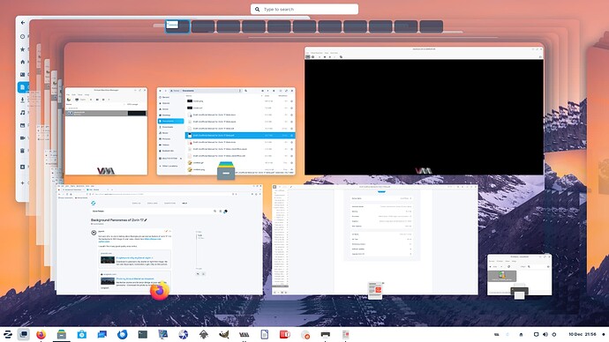Open the Software store taskbar icon
Image resolution: width=609 pixels, height=342 pixels.
pos(81,334)
